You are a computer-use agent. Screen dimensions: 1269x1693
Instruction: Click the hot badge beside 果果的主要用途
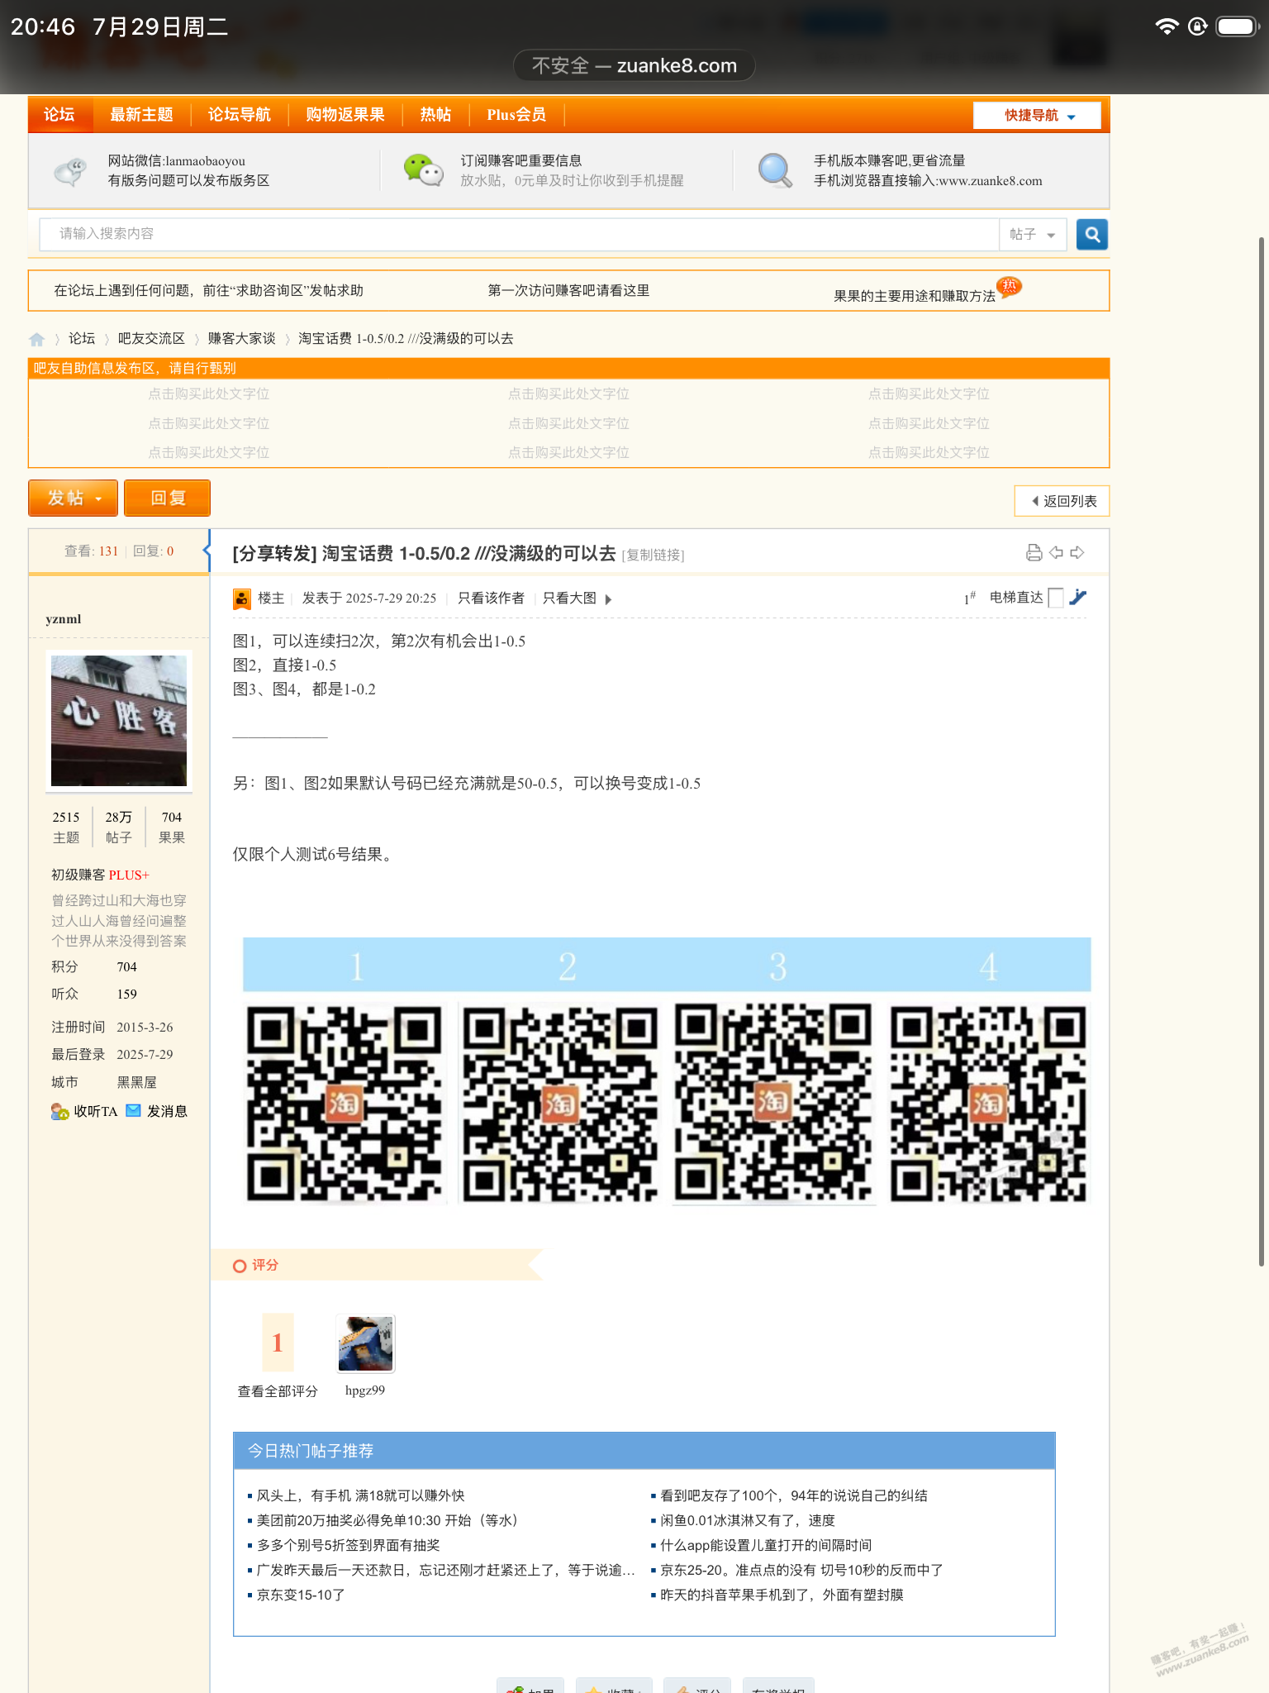(1010, 286)
